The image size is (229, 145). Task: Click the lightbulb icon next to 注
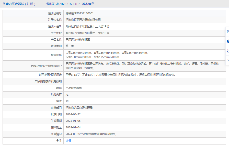click(x=58, y=141)
